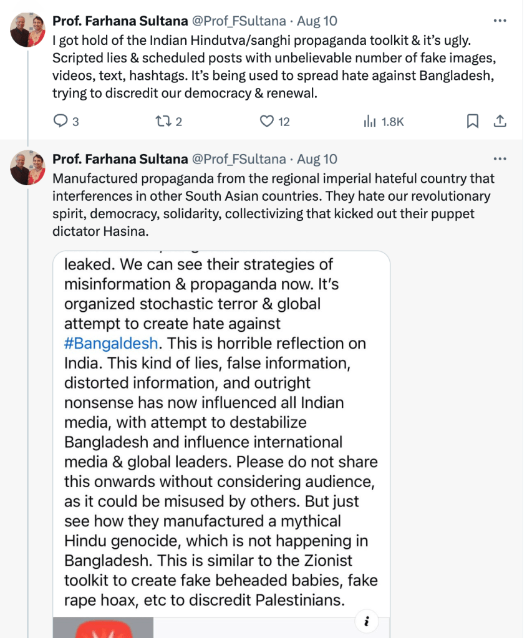Click the red thumbnail below the quoted text

pos(103,627)
